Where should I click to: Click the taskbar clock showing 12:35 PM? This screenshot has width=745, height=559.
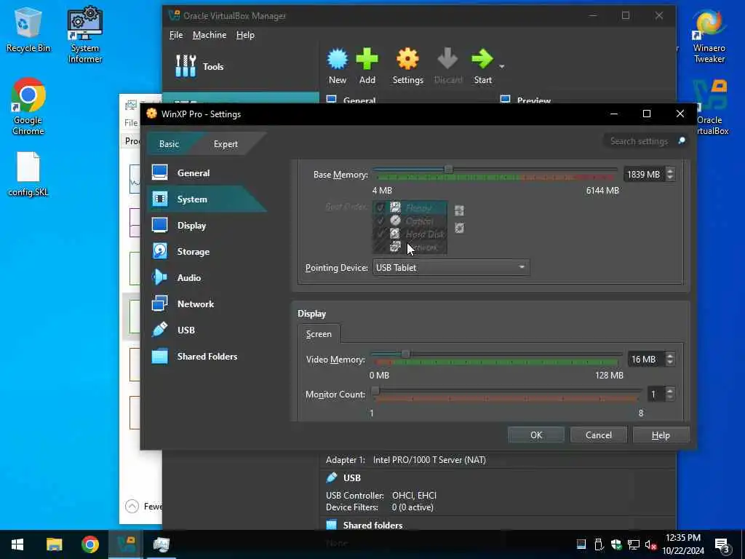(x=683, y=544)
